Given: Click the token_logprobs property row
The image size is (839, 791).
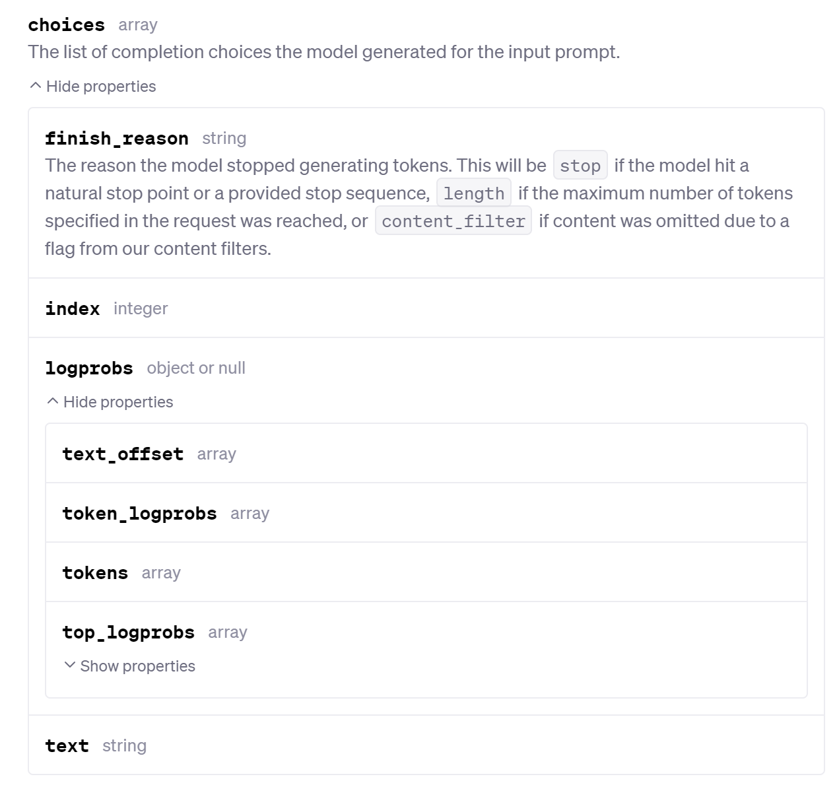Looking at the screenshot, I should click(426, 513).
